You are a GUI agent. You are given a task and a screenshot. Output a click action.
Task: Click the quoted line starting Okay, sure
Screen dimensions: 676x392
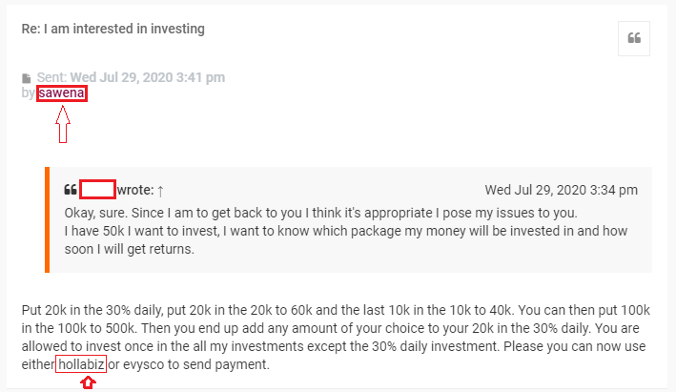point(320,213)
